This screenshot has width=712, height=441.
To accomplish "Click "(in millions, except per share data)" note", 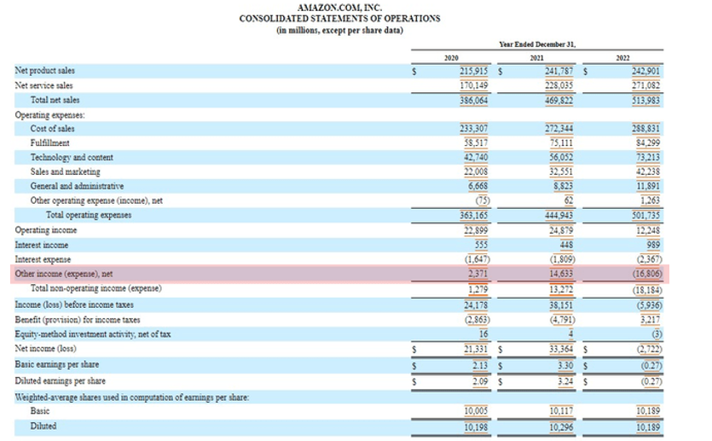I will (x=339, y=31).
